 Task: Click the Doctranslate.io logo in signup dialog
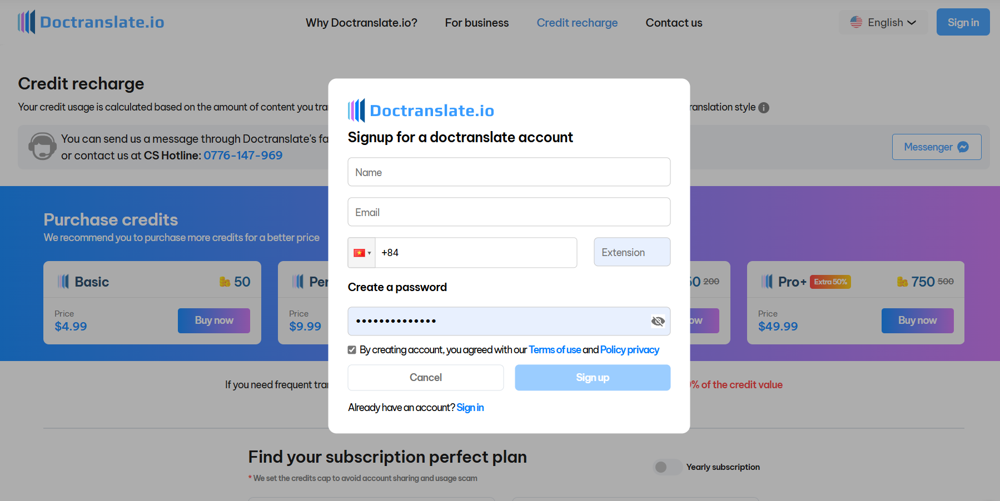[x=421, y=111]
